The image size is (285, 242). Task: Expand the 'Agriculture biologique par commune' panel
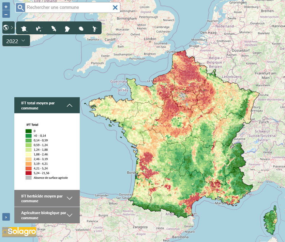[x=47, y=215]
